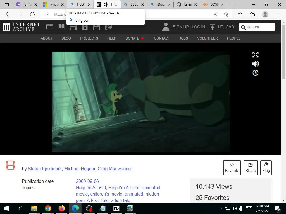Open the Software (floppy disk) media icon
The width and height of the screenshot is (286, 214).
point(96,27)
